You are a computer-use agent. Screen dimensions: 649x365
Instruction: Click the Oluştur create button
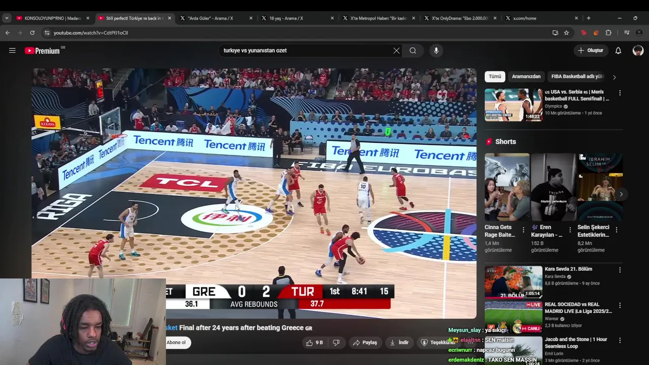(x=591, y=51)
